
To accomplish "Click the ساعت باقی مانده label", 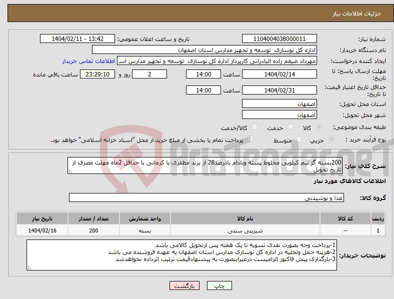I will pos(55,74).
